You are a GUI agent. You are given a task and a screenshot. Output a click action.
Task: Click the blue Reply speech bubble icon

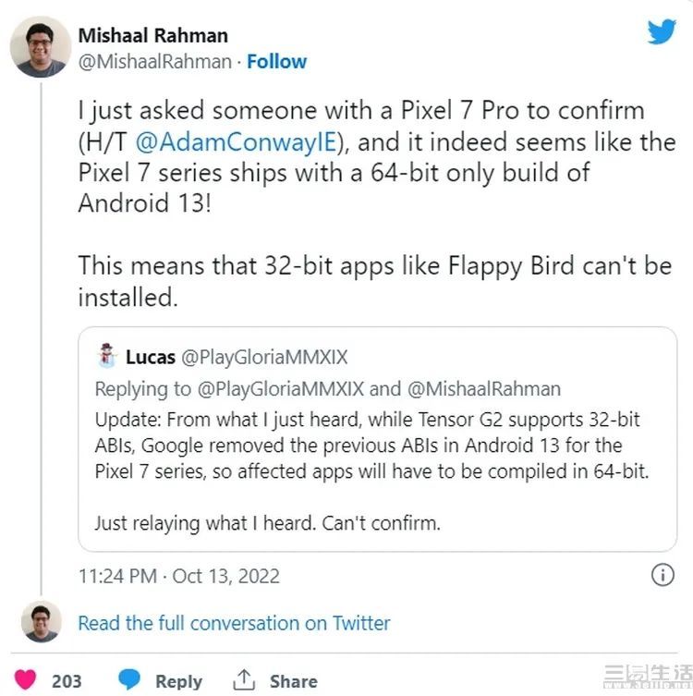tap(130, 679)
